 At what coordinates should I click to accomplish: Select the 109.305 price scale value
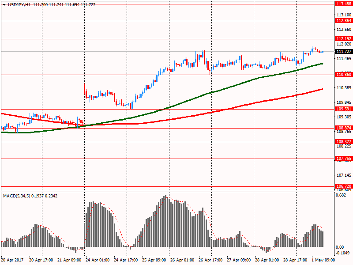344,117
